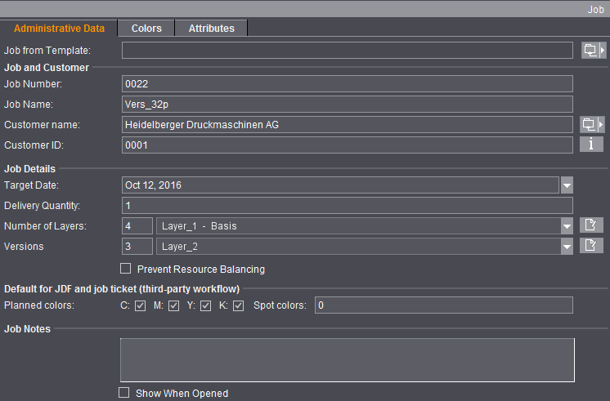Image resolution: width=610 pixels, height=401 pixels.
Task: Switch to the Attributes tab
Action: click(x=211, y=28)
